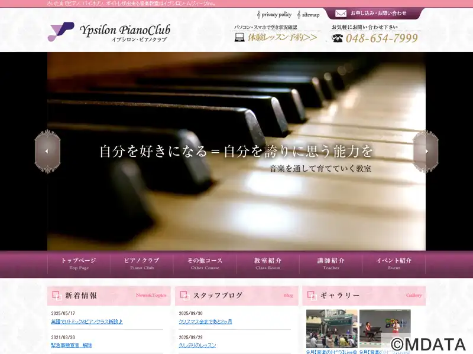Open 教室紹介 Class Room menu item
Image resolution: width=473 pixels, height=354 pixels.
(x=268, y=263)
